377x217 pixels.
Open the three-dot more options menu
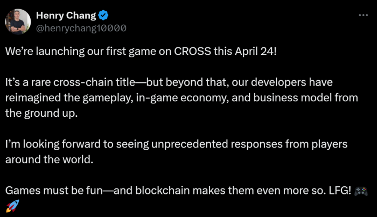point(363,15)
